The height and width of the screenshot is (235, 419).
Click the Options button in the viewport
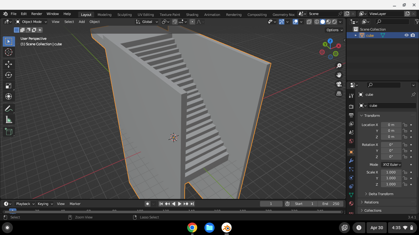click(x=334, y=30)
